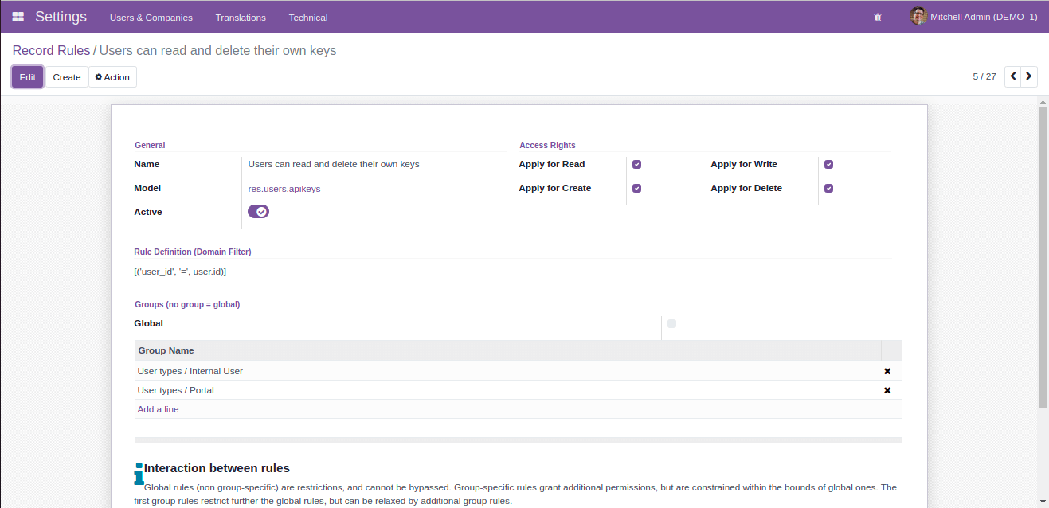Click Add a line link
This screenshot has width=1049, height=508.
click(158, 409)
